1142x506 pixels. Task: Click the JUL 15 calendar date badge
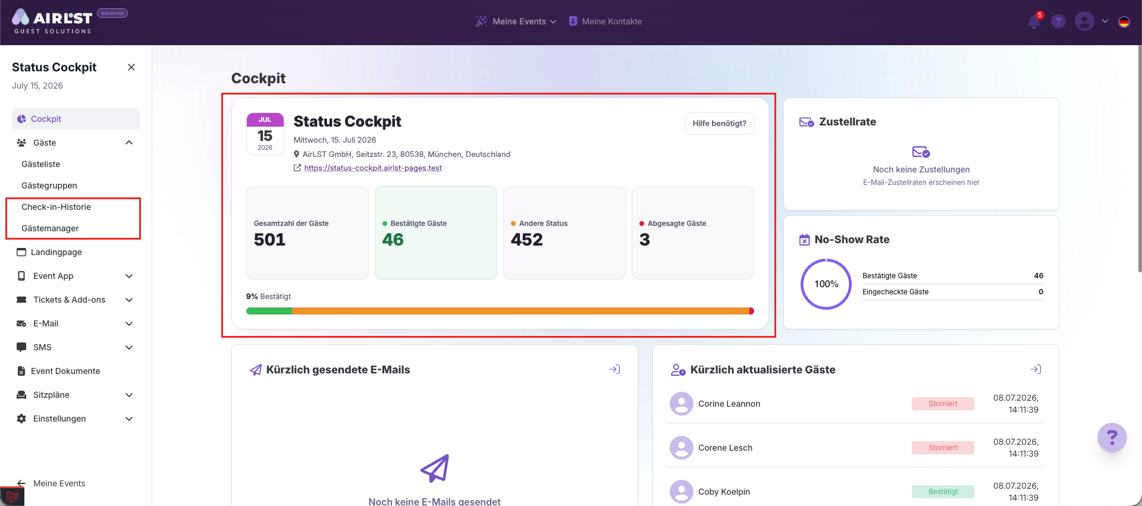pyautogui.click(x=265, y=134)
